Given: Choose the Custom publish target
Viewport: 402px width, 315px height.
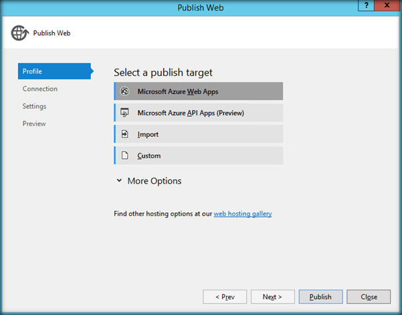Looking at the screenshot, I should tap(199, 155).
